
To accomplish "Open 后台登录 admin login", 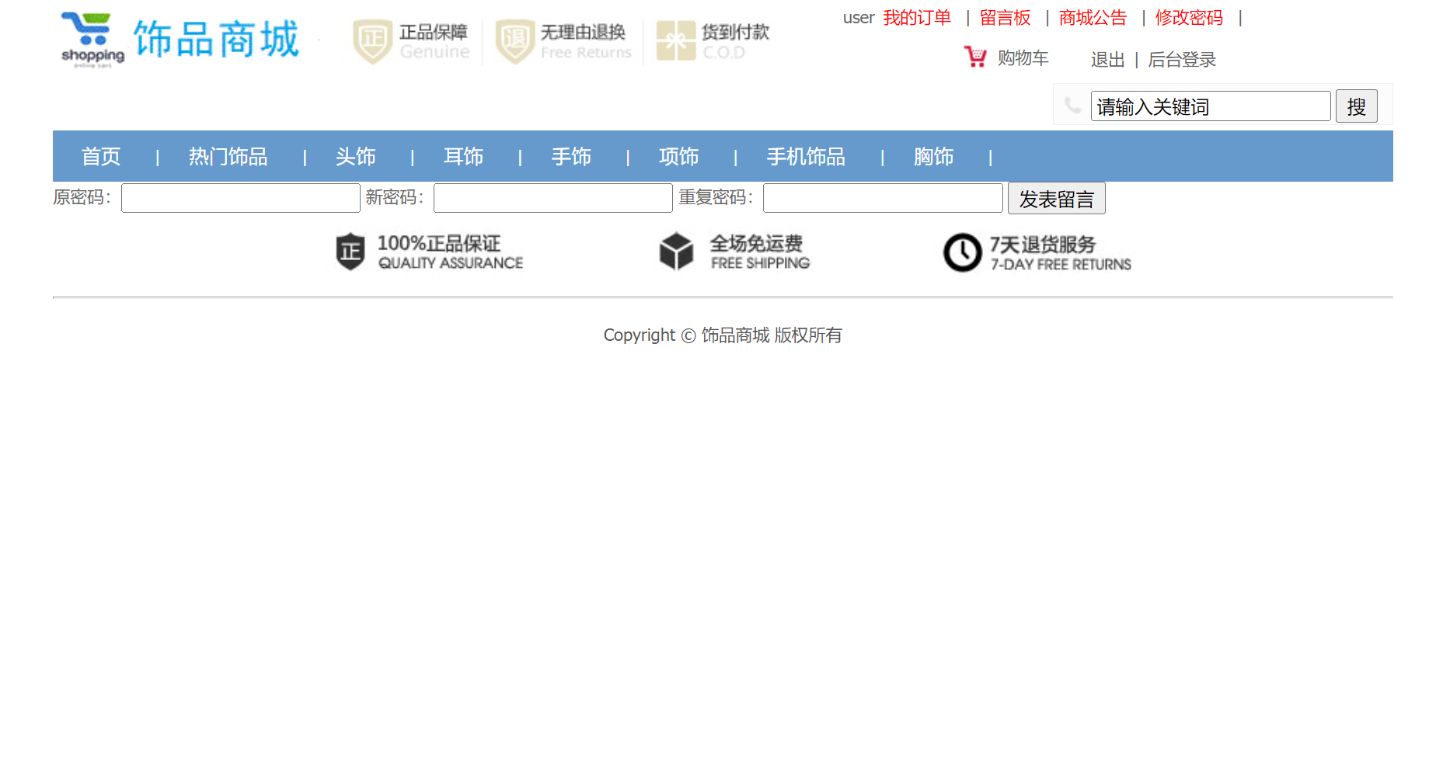I will [1181, 60].
